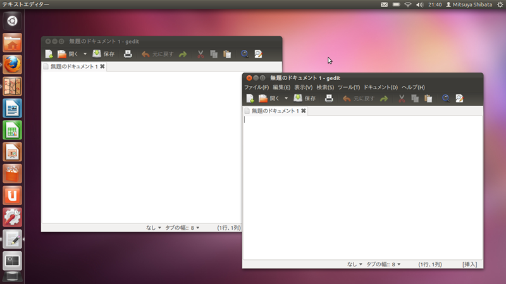
Task: Copy icon in background gedit window
Action: (x=214, y=54)
